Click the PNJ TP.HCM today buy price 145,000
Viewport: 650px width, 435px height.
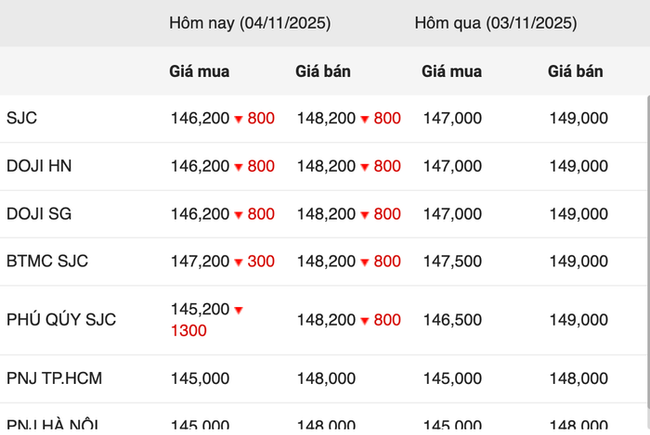click(x=200, y=378)
